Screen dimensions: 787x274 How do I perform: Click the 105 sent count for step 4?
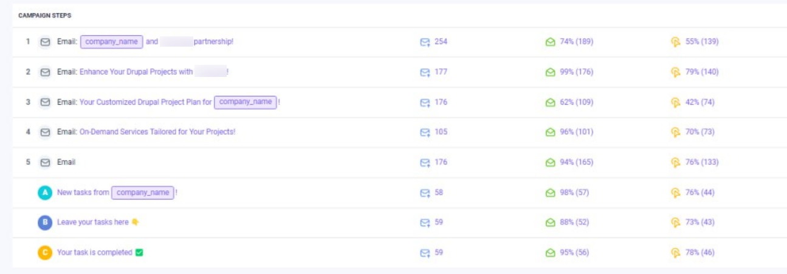tap(441, 132)
